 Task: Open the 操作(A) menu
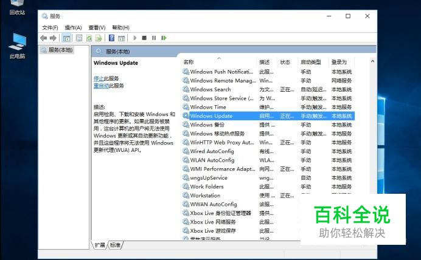(73, 27)
